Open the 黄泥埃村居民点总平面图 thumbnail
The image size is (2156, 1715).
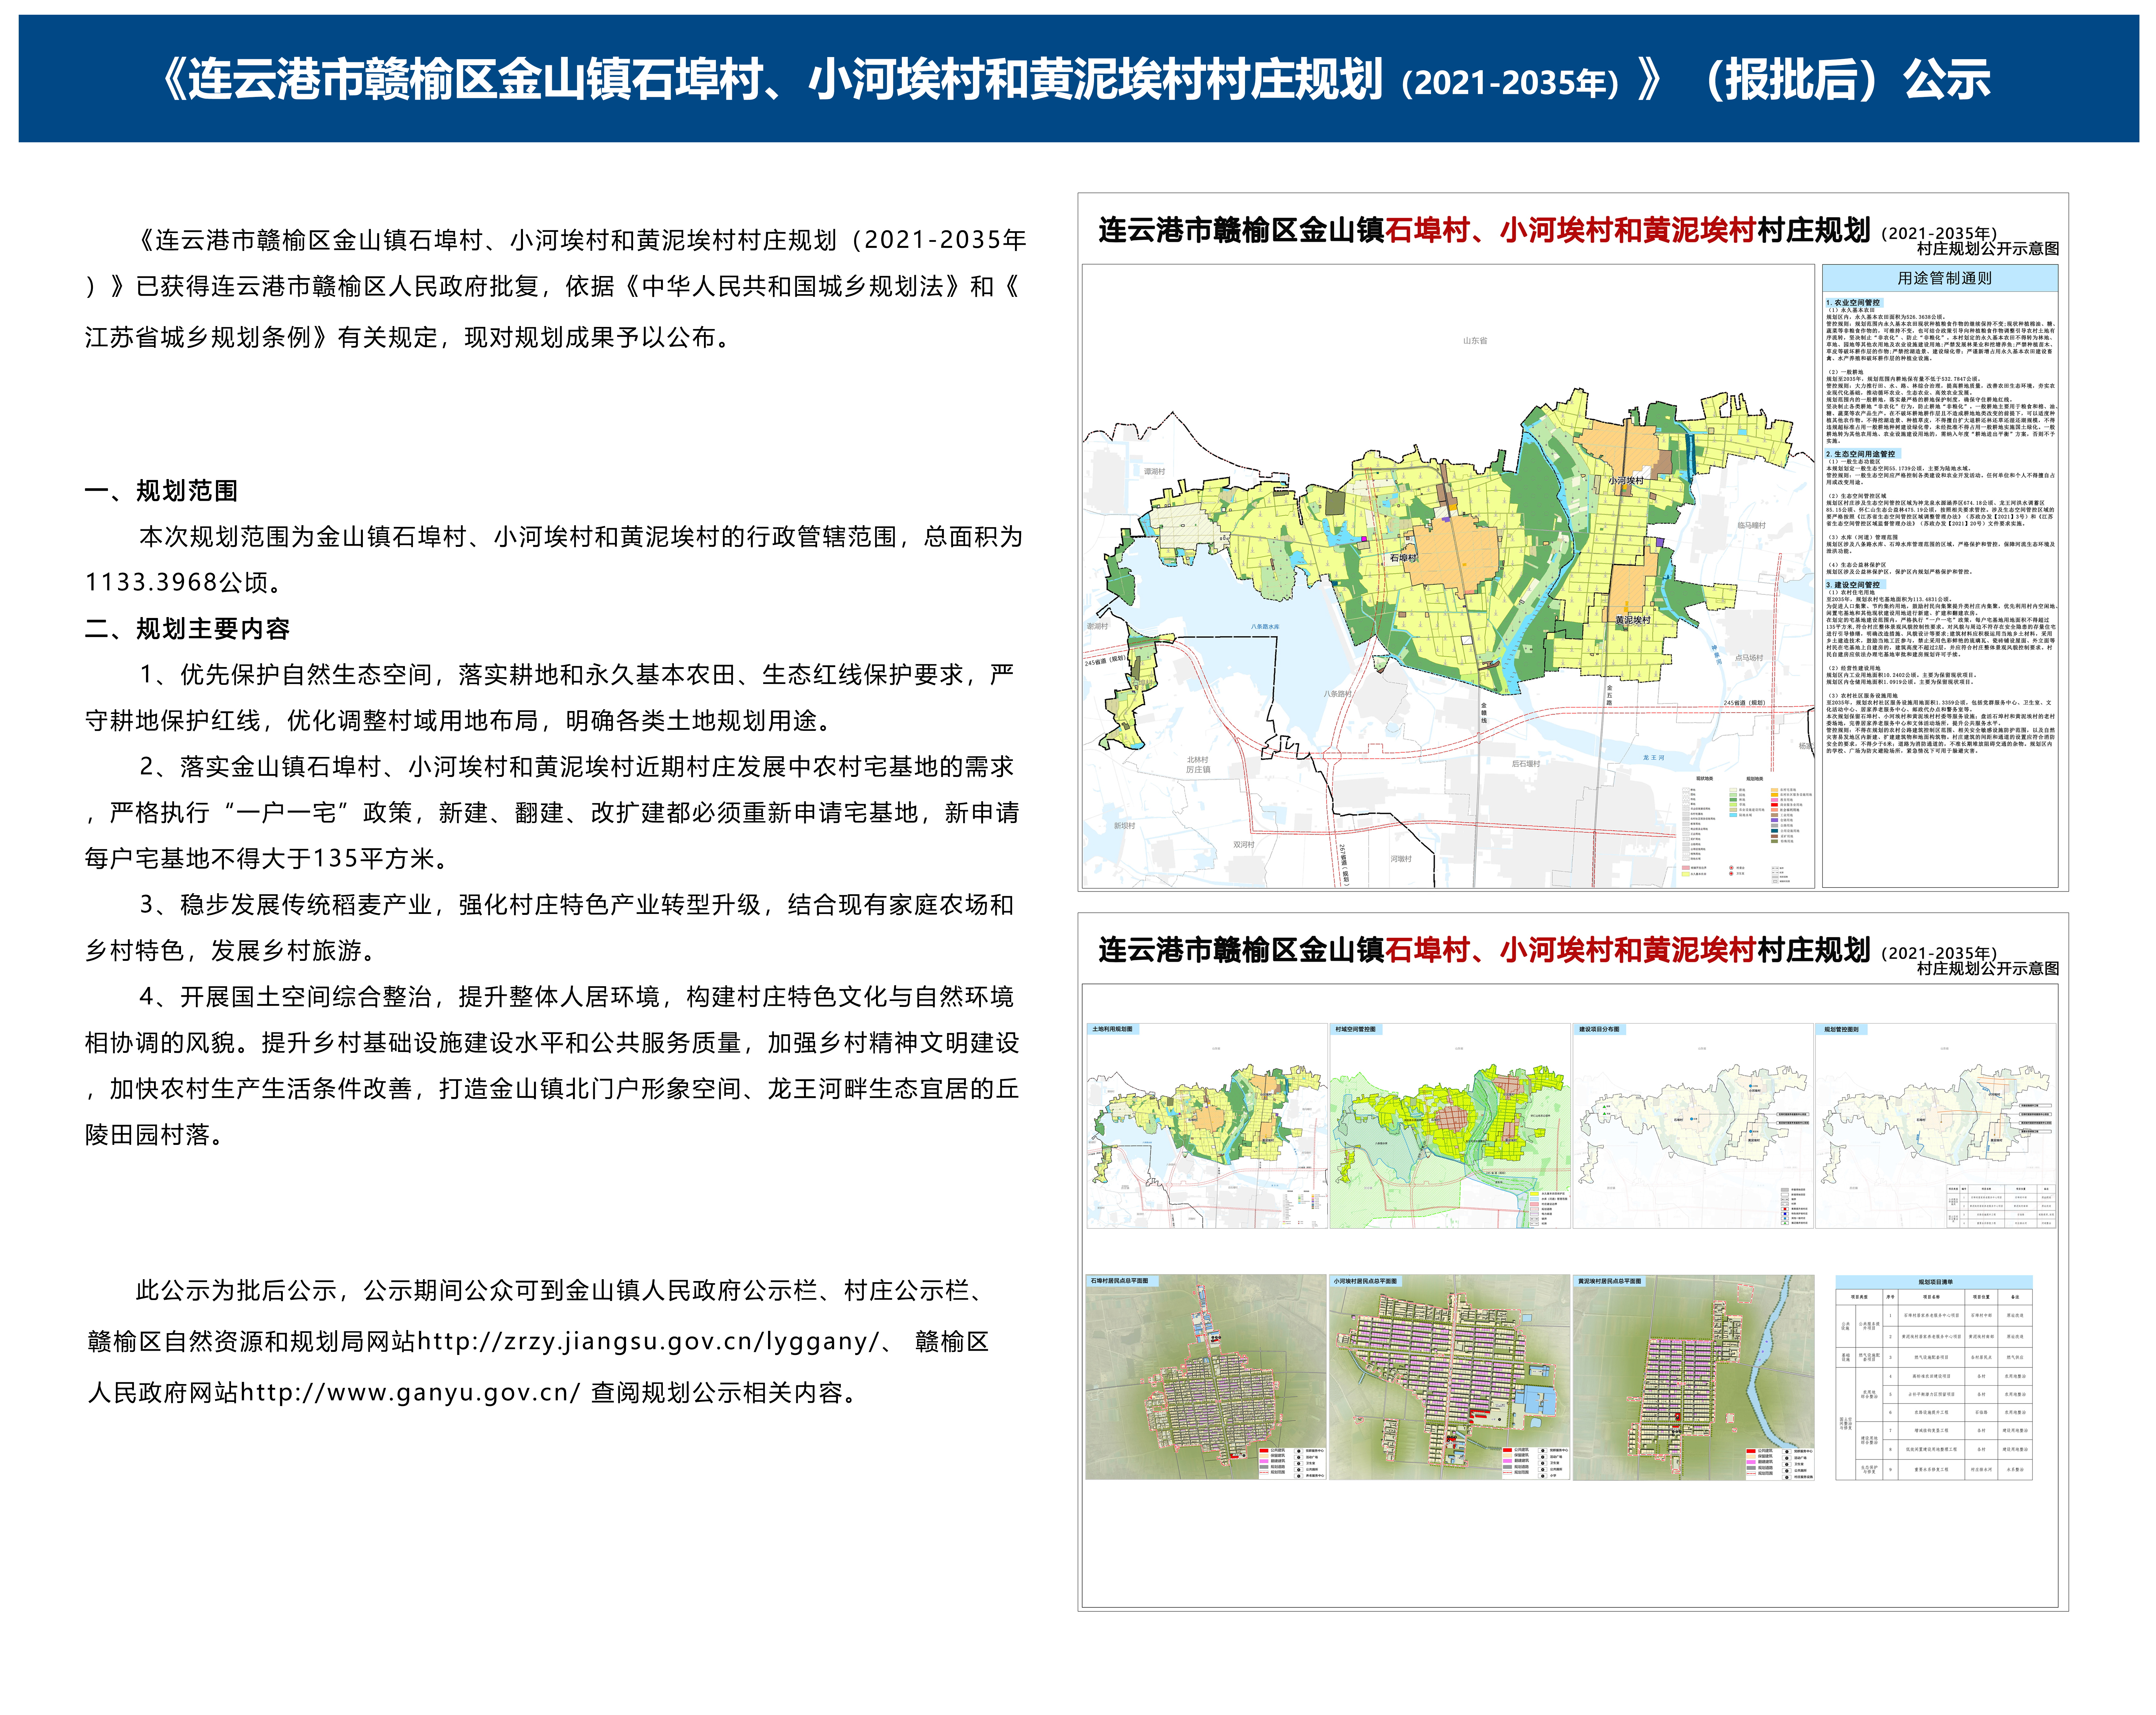pos(1693,1377)
